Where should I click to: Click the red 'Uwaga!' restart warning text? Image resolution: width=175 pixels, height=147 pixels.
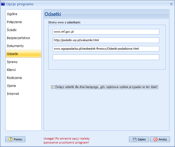67,140
